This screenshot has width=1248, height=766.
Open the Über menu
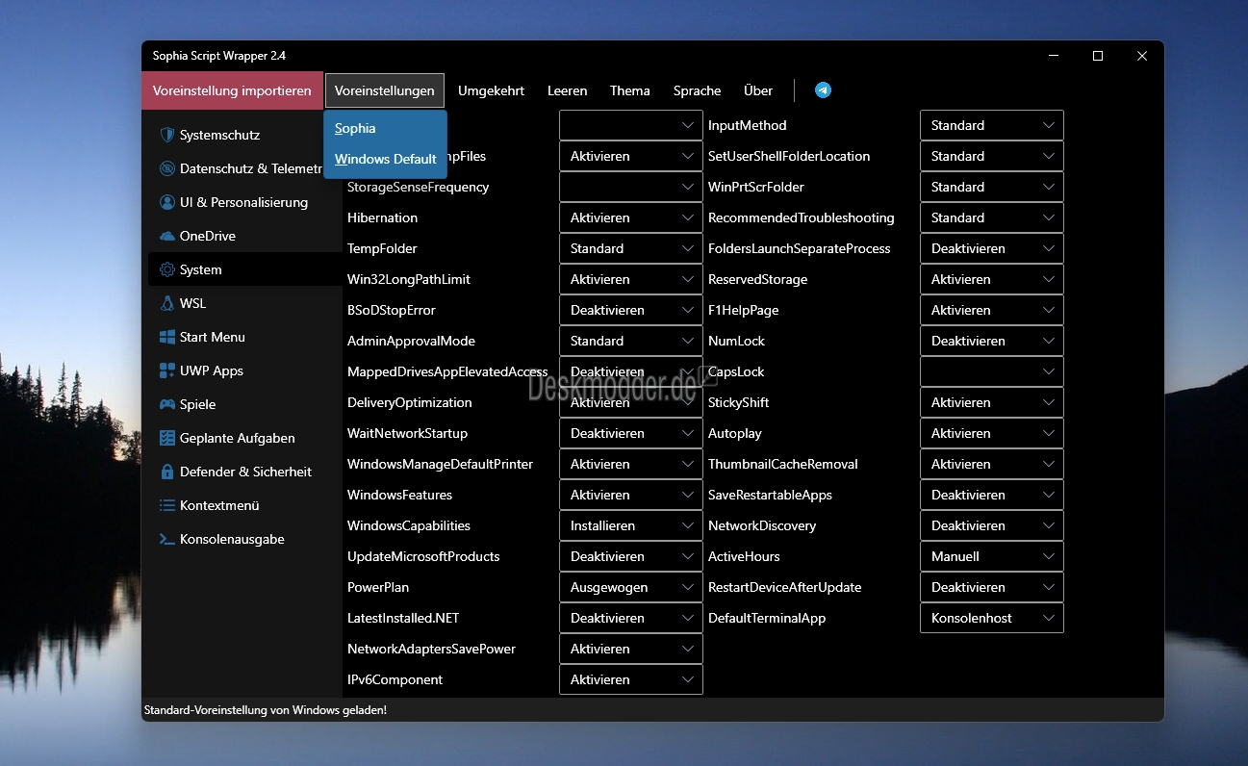tap(758, 90)
